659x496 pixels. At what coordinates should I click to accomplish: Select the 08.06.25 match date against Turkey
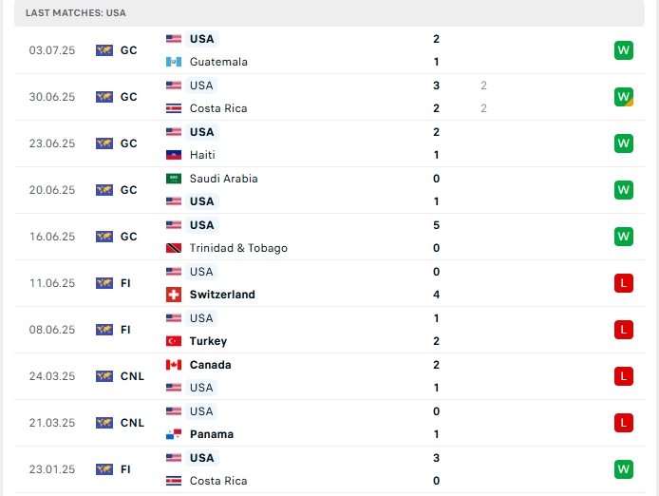[x=51, y=330]
